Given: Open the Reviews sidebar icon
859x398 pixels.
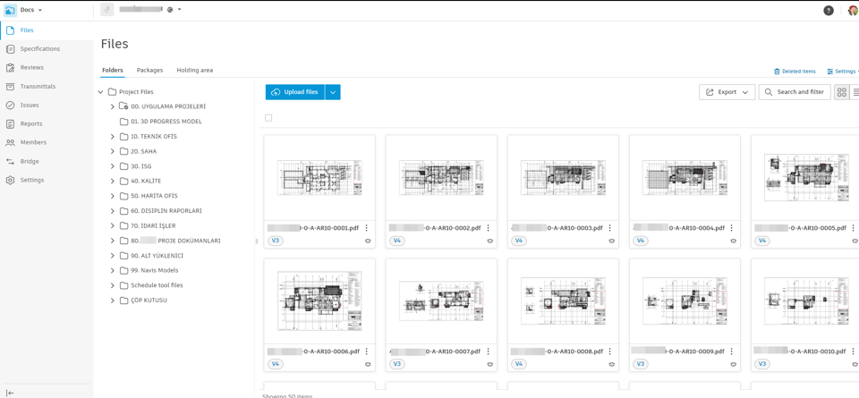Looking at the screenshot, I should 10,68.
